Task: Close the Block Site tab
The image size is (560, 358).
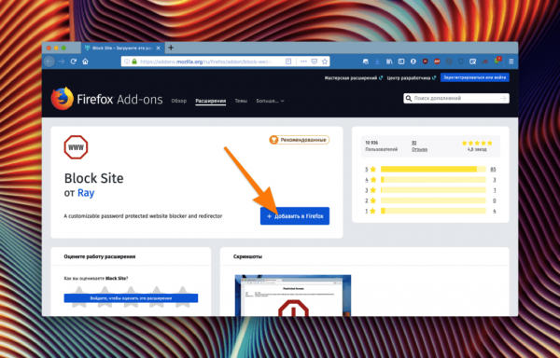Action: click(x=158, y=48)
